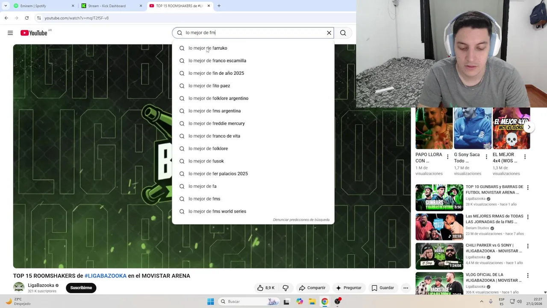
Task: Clear the search box with the X
Action: tap(329, 33)
